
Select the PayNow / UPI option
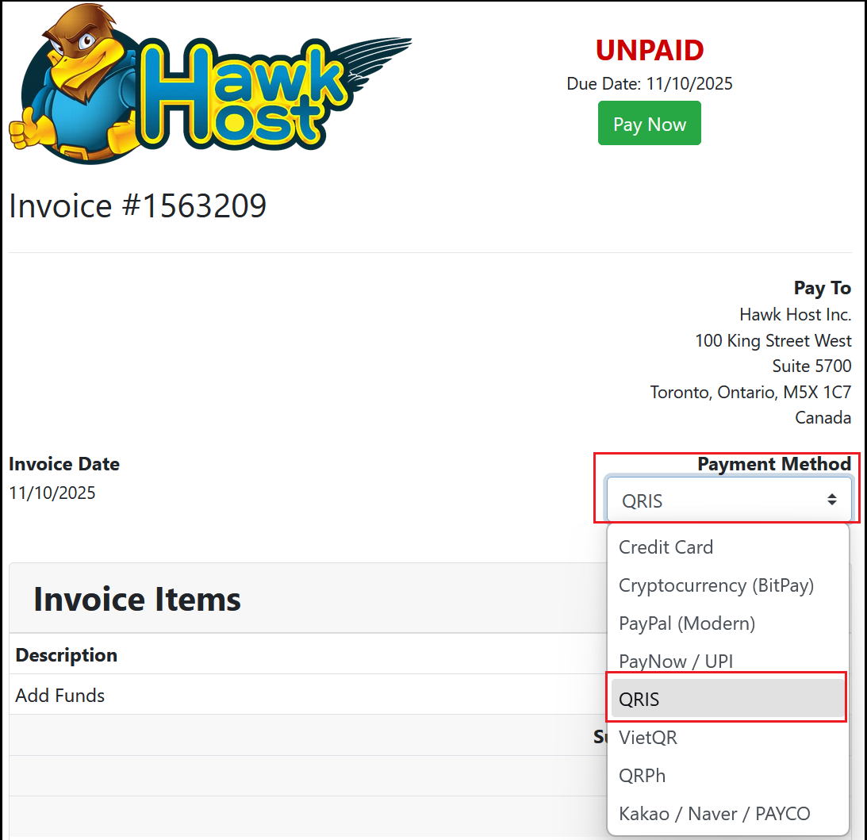pyautogui.click(x=676, y=661)
